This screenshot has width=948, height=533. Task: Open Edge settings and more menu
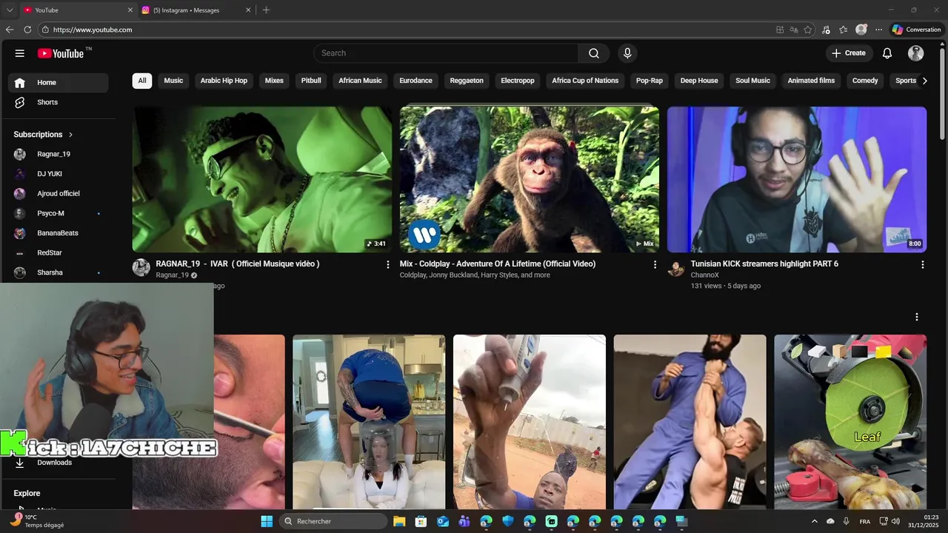click(878, 30)
